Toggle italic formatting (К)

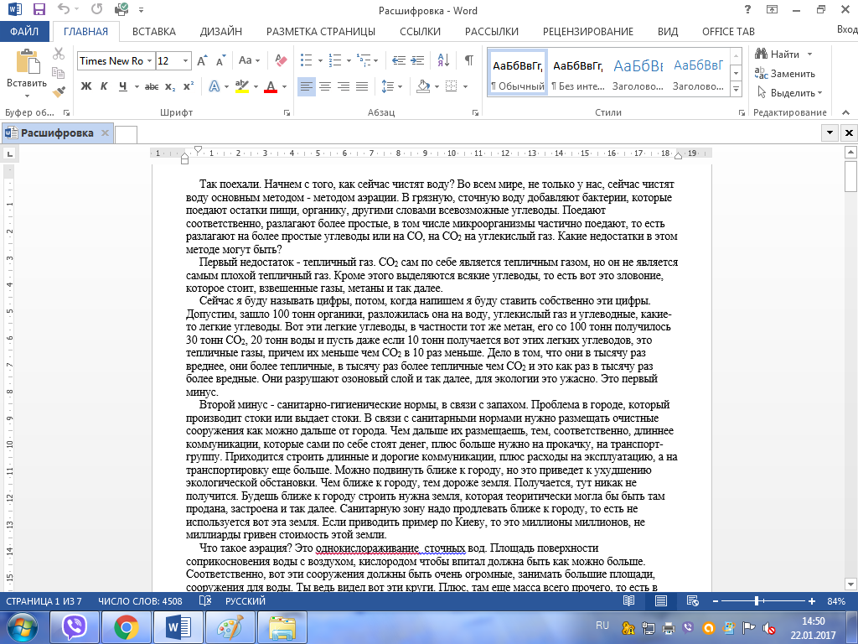(x=104, y=86)
